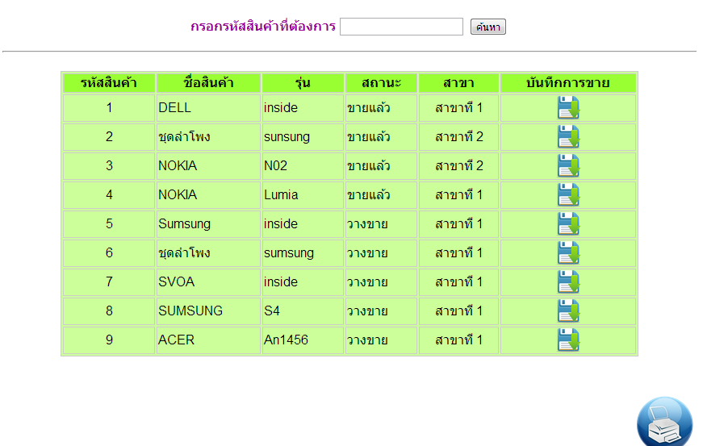Click the กรอกรหัสสินค้าที่ต้องการ label

pos(263,27)
